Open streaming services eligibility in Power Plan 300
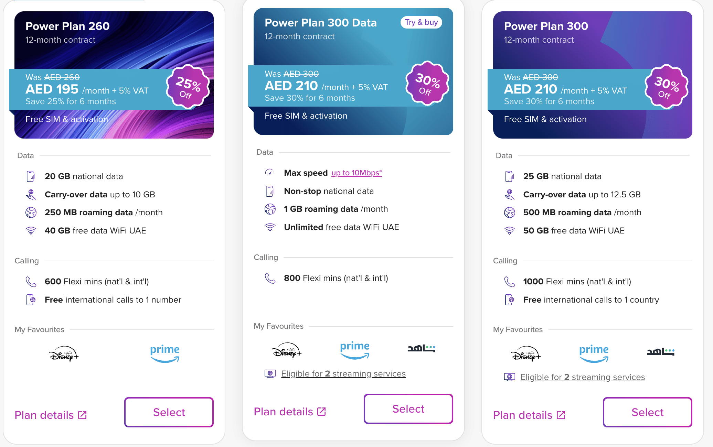The width and height of the screenshot is (713, 447). (582, 377)
